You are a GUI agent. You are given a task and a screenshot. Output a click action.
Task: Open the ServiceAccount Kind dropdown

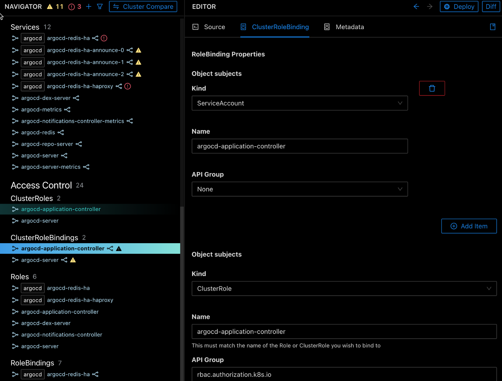pos(299,103)
